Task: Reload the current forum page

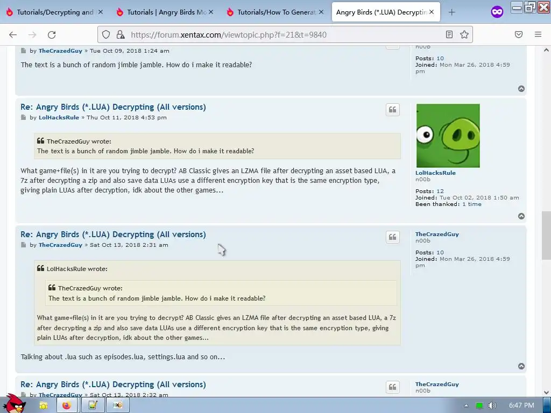Action: pos(52,34)
